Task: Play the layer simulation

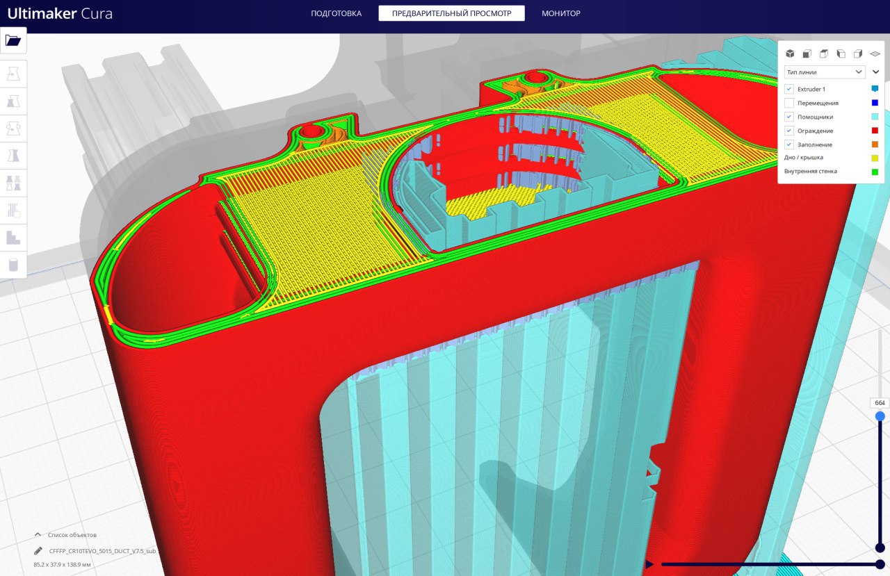Action: (x=649, y=564)
